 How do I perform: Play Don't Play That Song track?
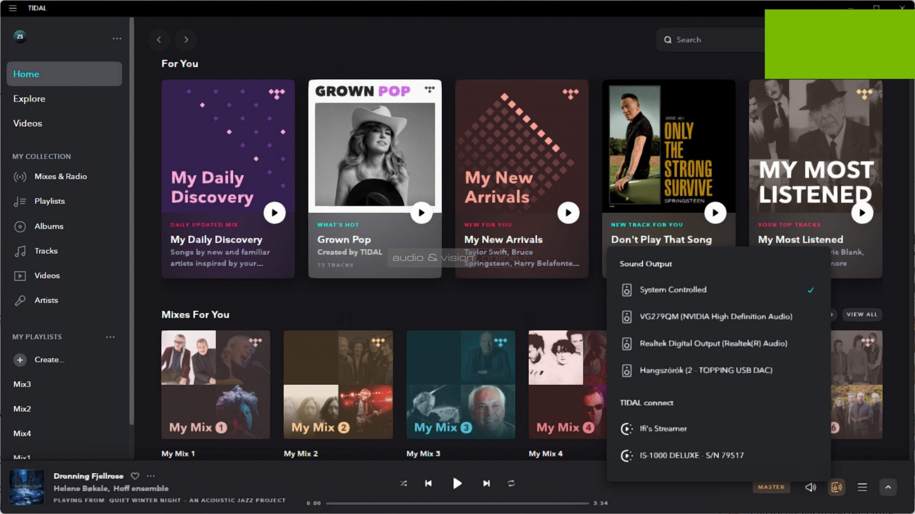715,213
